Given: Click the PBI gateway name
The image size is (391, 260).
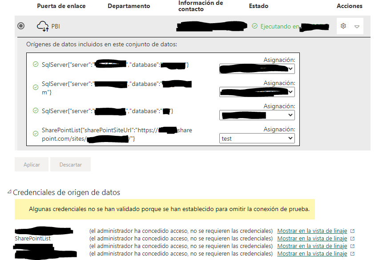Looking at the screenshot, I should coord(56,26).
